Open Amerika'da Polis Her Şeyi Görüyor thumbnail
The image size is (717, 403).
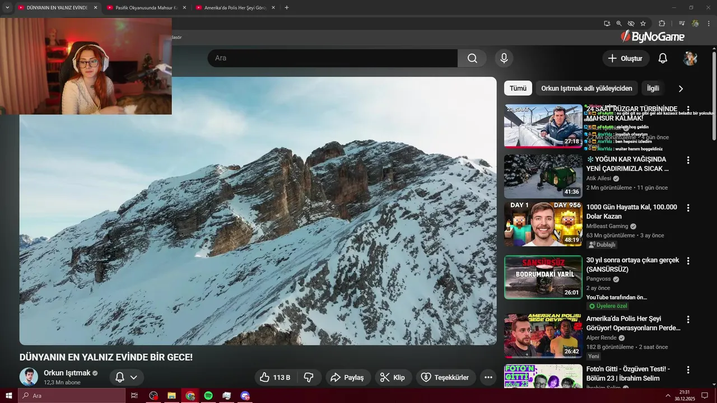(x=543, y=336)
